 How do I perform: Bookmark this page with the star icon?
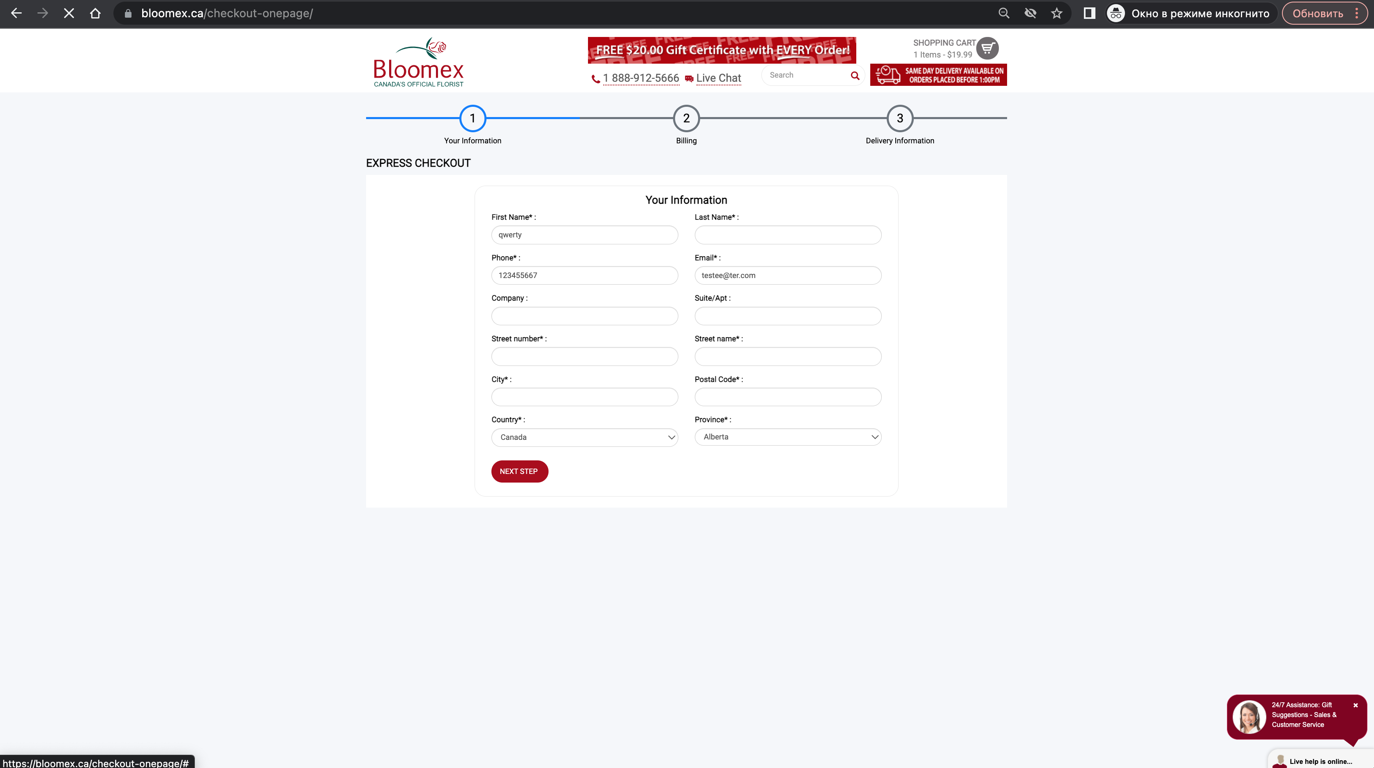tap(1057, 13)
